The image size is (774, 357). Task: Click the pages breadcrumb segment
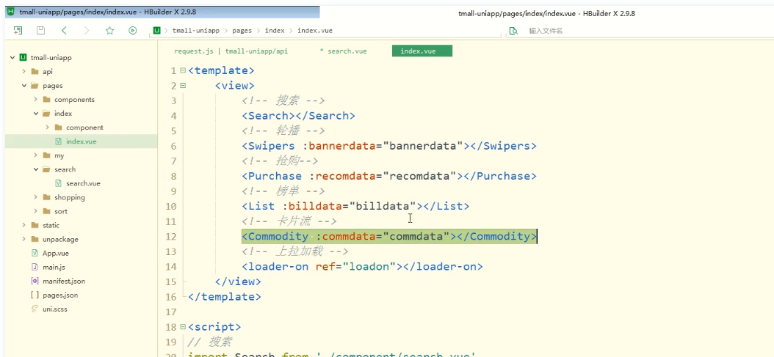242,31
